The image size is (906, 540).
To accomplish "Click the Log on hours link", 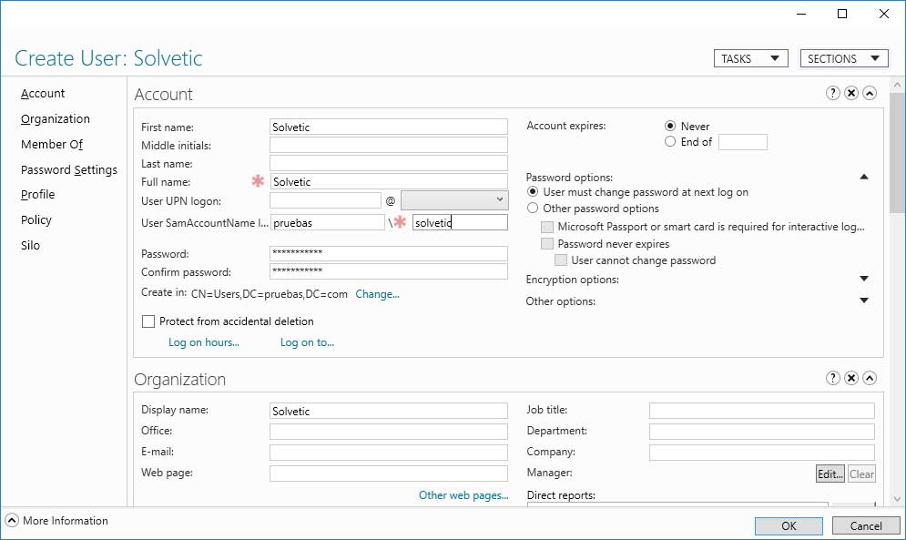I will (x=203, y=342).
